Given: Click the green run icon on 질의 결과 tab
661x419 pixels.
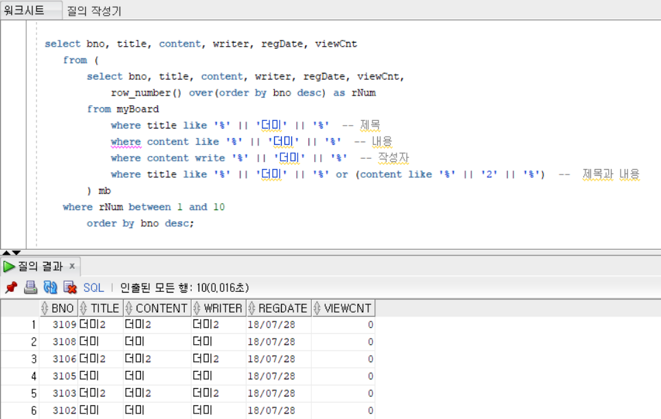Looking at the screenshot, I should (8, 267).
